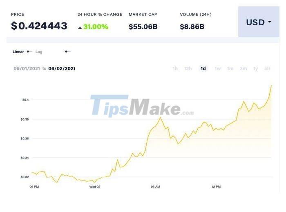Switch chart to 1w range
Image resolution: width=286 pixels, height=212 pixels.
click(218, 68)
